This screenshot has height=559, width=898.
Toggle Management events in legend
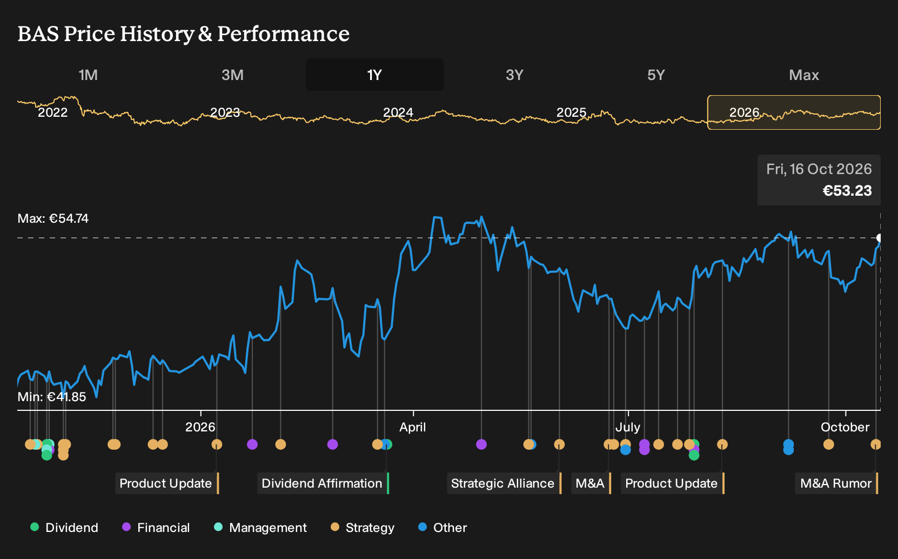(x=260, y=528)
